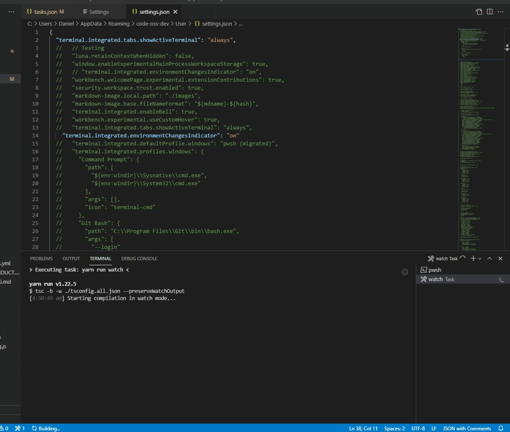The width and height of the screenshot is (510, 432).
Task: Select the pwsh terminal with its shell icon
Action: [x=434, y=270]
